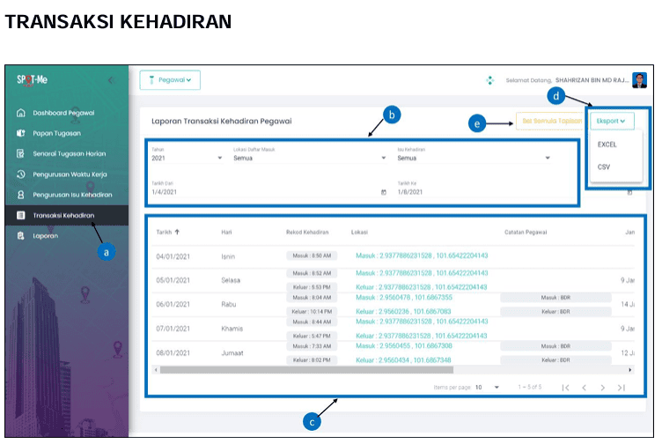
Task: Click the user profile avatar photo
Action: [639, 80]
